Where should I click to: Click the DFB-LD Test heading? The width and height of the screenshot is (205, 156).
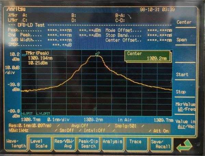coord(31,25)
